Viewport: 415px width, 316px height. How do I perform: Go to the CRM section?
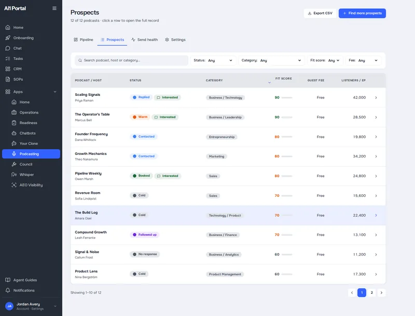tap(17, 69)
